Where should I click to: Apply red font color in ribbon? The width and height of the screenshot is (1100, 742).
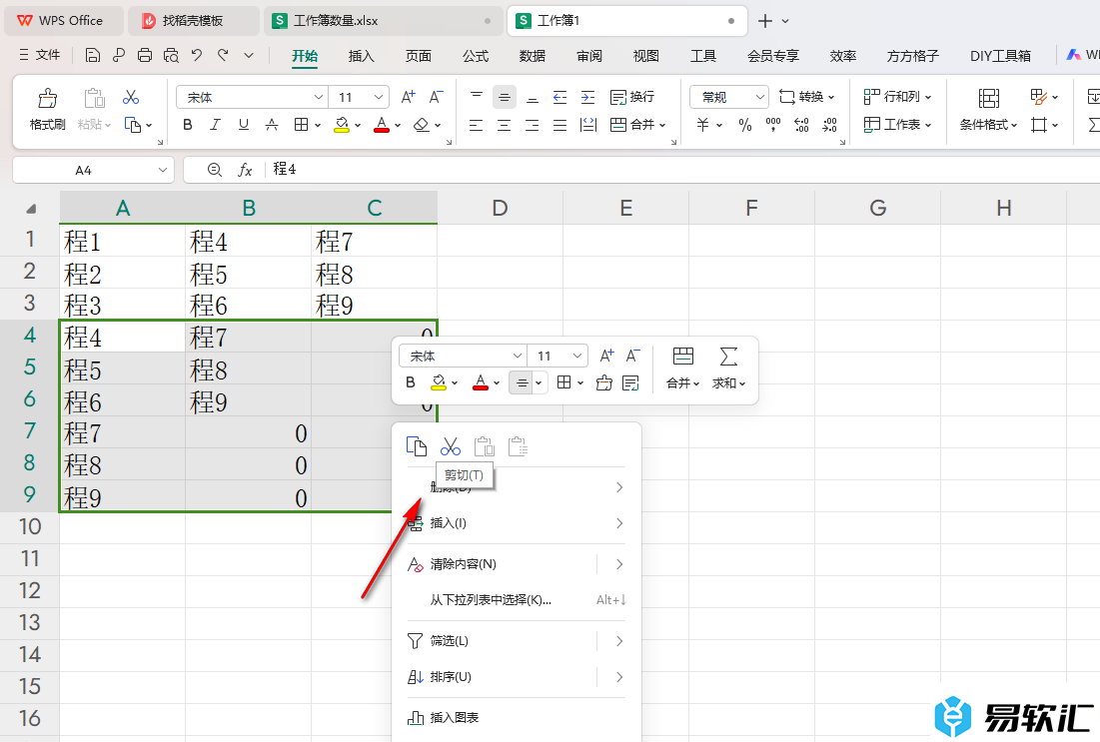pyautogui.click(x=382, y=125)
